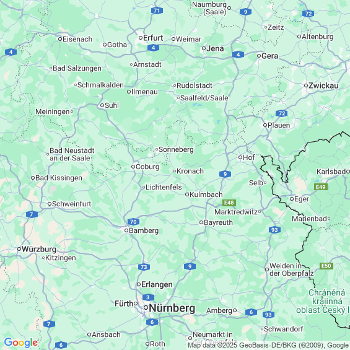
Task: Click the Coburg town marker
Action: [x=133, y=167]
